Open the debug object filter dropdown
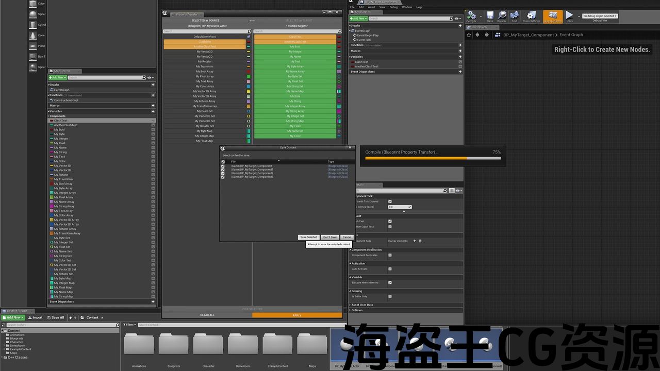This screenshot has width=660, height=371. 600,16
